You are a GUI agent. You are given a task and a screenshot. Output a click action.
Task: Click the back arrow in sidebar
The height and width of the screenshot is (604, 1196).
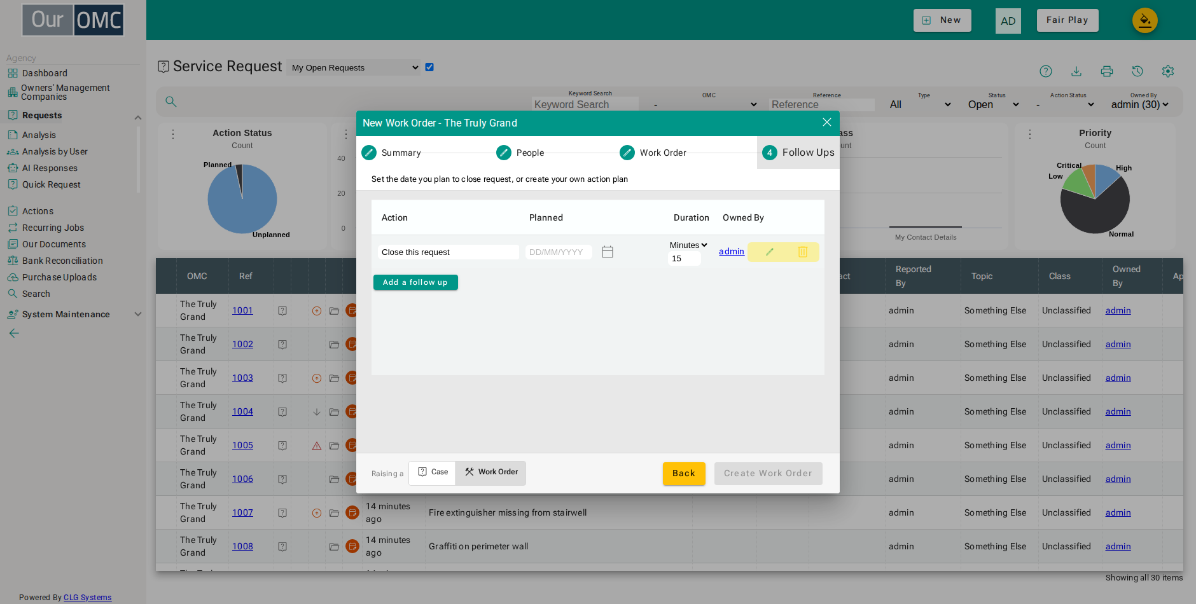click(14, 333)
